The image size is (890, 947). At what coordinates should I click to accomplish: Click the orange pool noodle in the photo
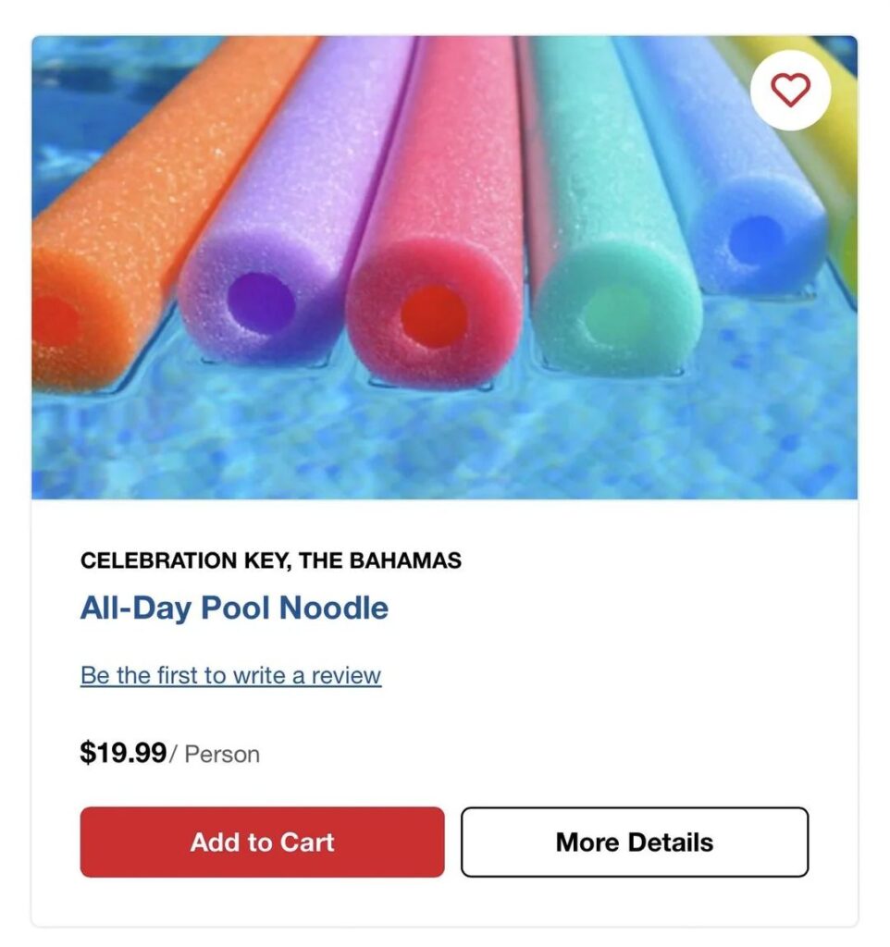pyautogui.click(x=139, y=231)
